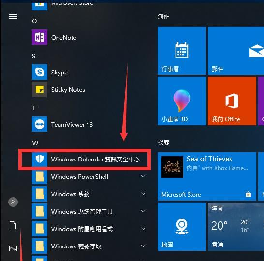
Task: Click the Windows 系統管理工具 folder icon
Action: (x=40, y=211)
